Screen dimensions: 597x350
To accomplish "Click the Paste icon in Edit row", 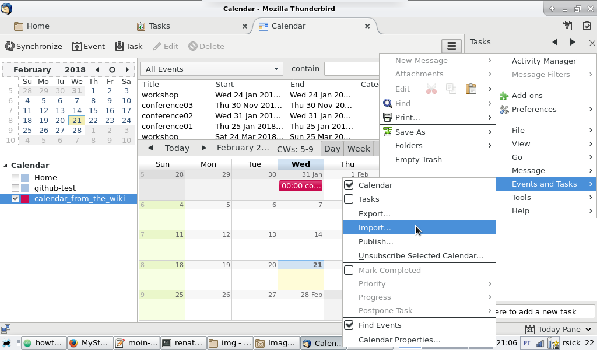I will (471, 89).
